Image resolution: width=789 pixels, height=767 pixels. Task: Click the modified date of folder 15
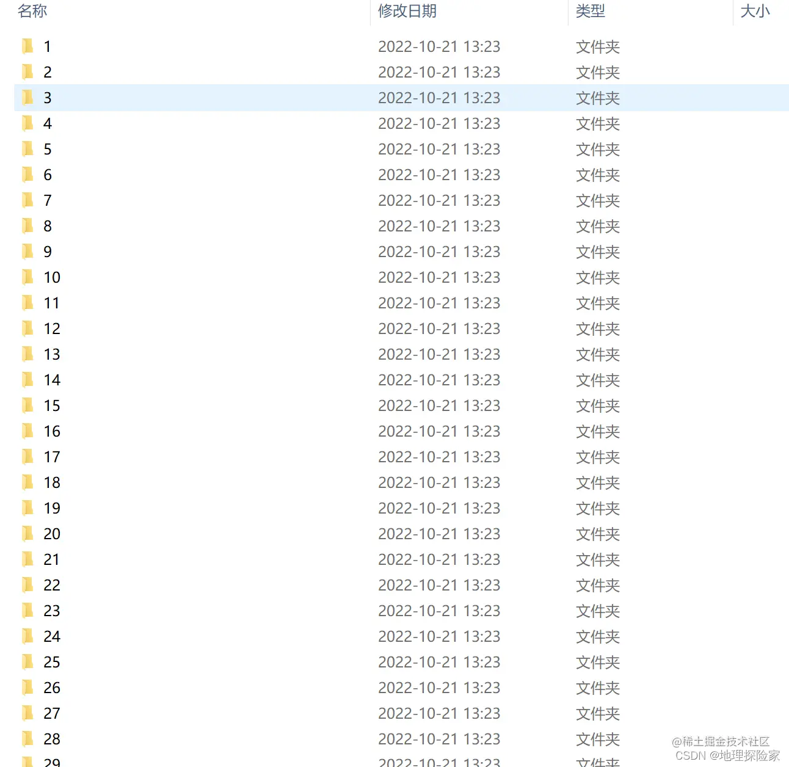pyautogui.click(x=439, y=405)
